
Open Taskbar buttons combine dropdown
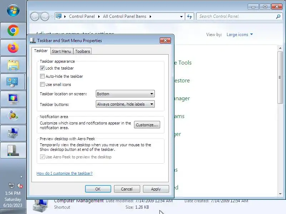point(125,104)
